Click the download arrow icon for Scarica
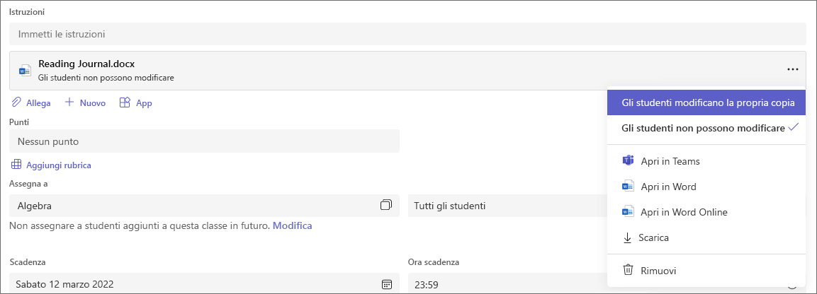The width and height of the screenshot is (817, 294). [627, 238]
